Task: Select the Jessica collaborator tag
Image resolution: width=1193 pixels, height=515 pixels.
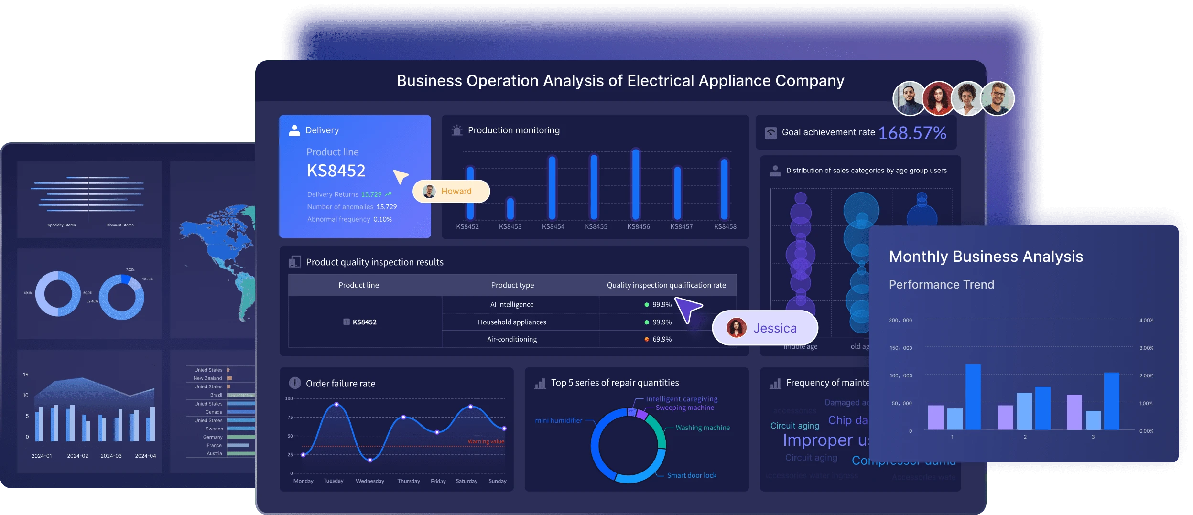Action: click(x=764, y=328)
